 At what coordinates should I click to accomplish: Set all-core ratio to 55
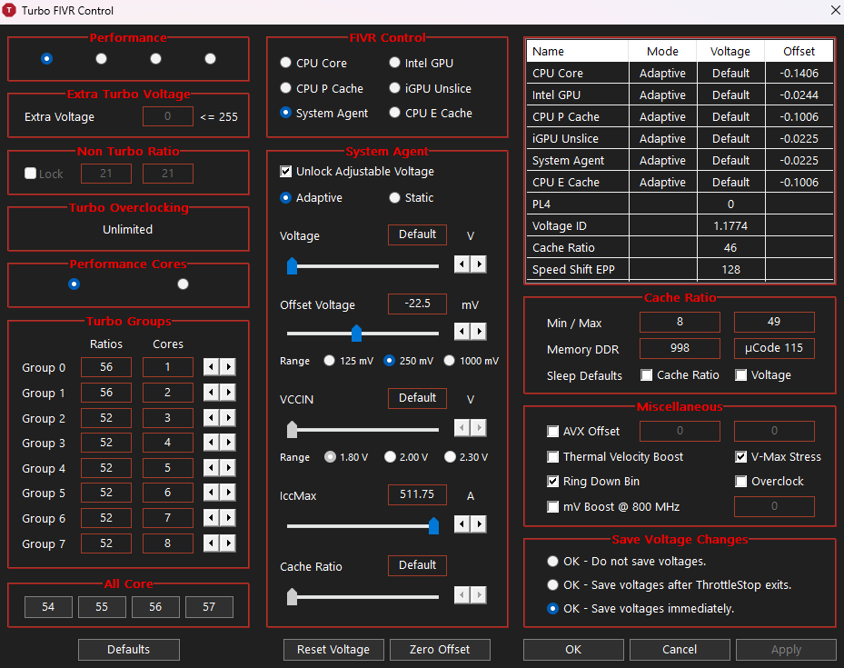[x=102, y=607]
